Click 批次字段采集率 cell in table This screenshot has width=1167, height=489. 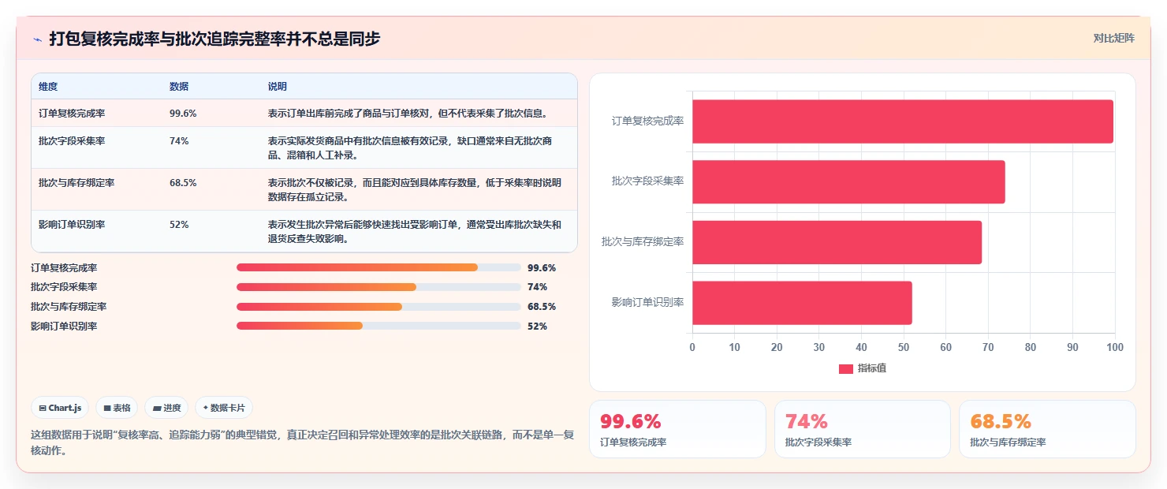click(72, 141)
